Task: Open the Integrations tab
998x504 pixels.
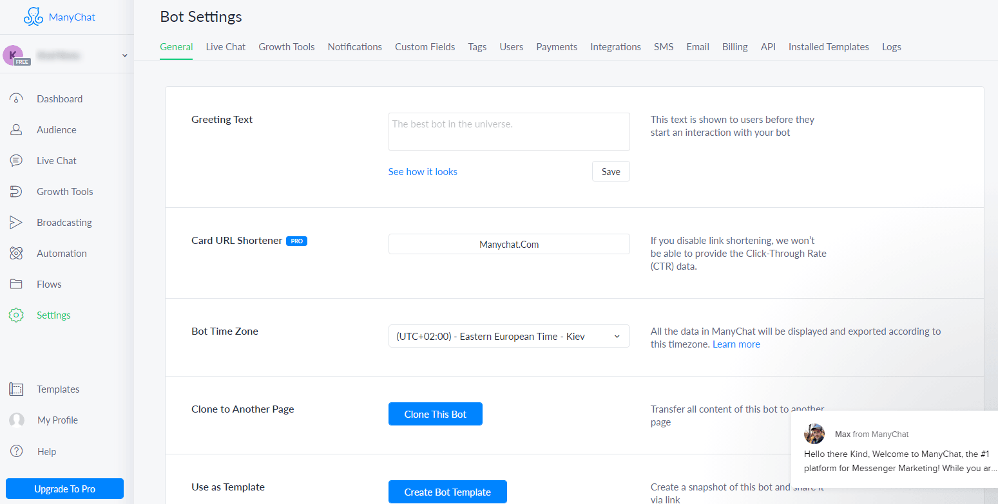Action: click(616, 47)
